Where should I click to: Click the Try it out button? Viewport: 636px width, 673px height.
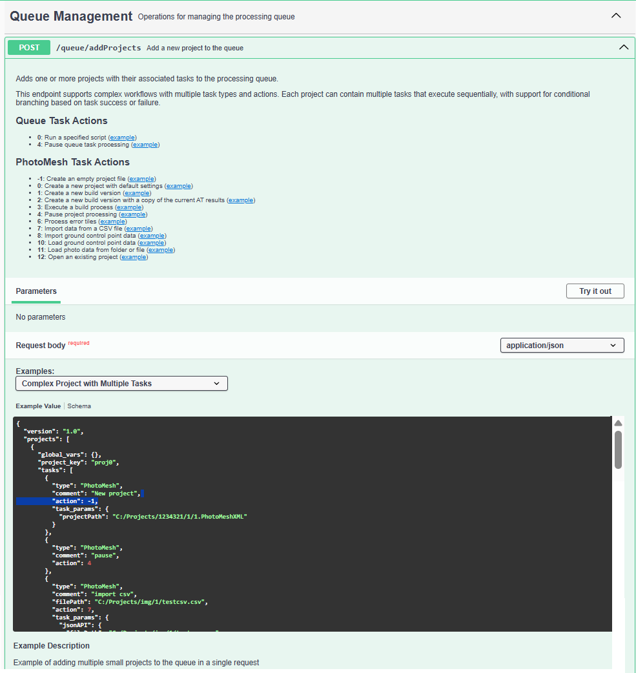tap(594, 291)
